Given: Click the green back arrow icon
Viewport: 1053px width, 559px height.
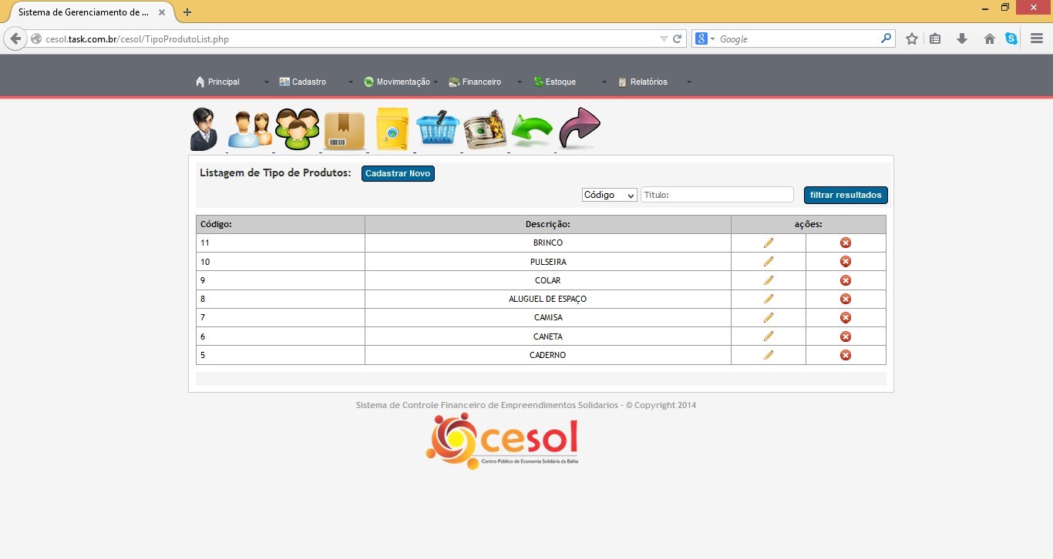Looking at the screenshot, I should 532,130.
